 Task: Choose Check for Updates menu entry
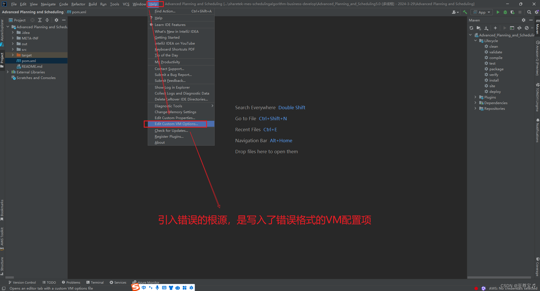pyautogui.click(x=181, y=131)
